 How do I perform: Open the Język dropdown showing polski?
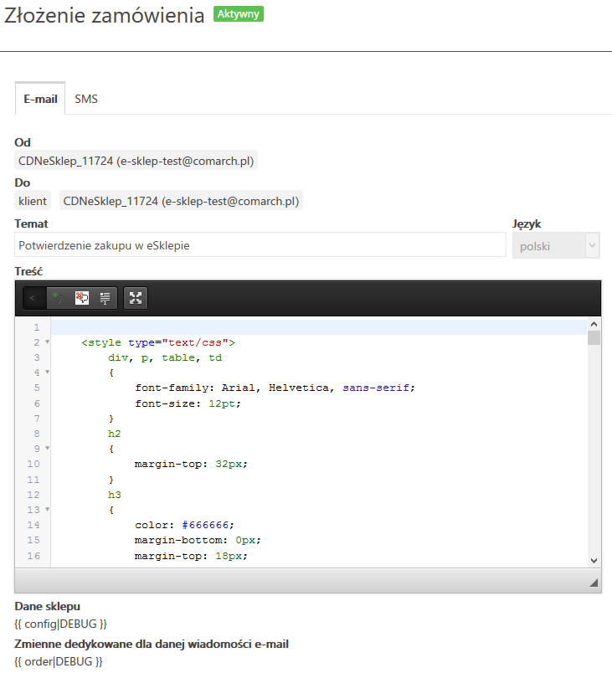[x=556, y=246]
